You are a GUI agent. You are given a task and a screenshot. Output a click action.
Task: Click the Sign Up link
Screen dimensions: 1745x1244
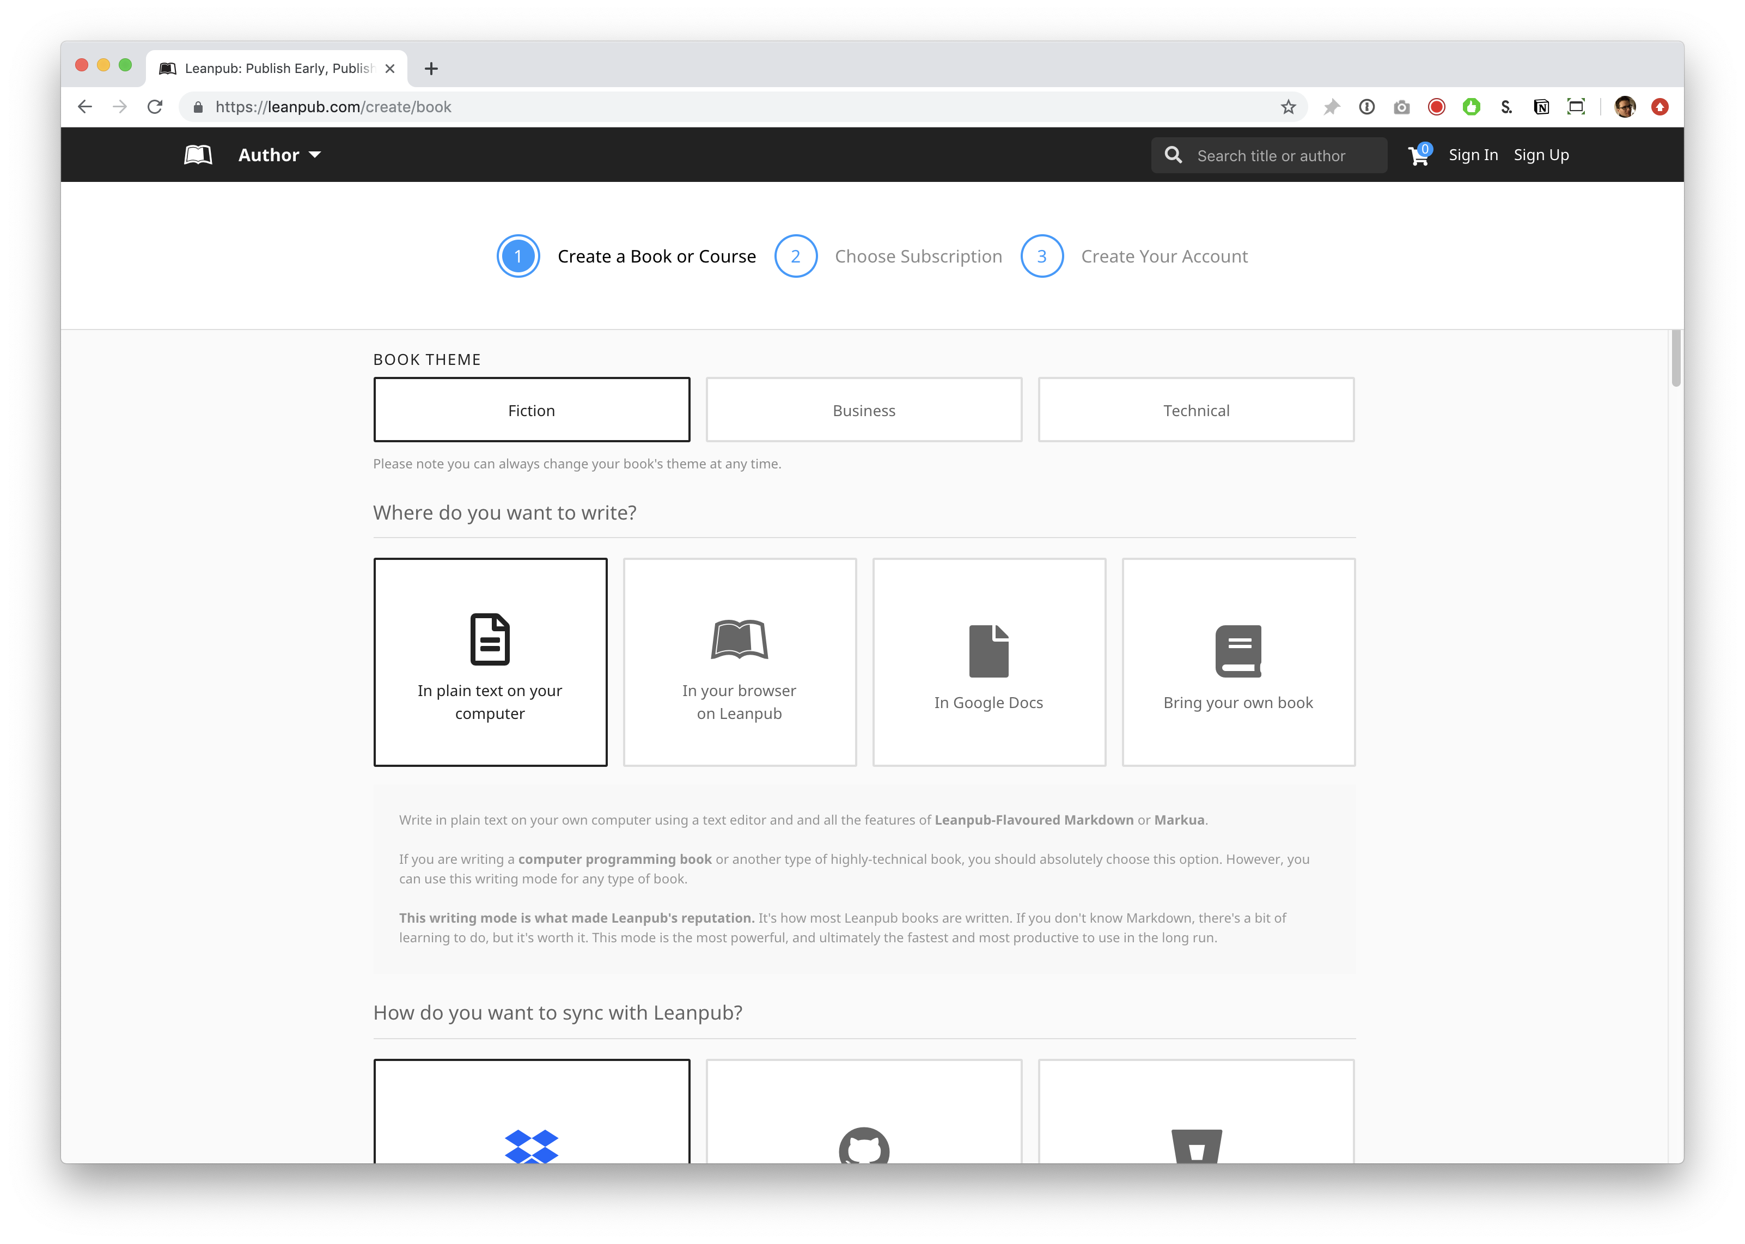point(1540,156)
